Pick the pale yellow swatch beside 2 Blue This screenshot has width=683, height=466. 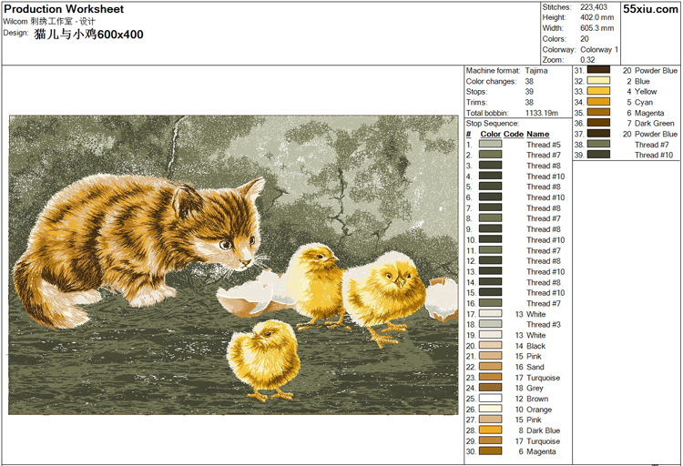point(598,81)
